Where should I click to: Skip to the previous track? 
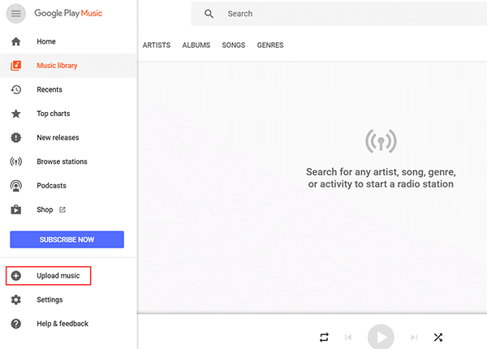(x=348, y=337)
